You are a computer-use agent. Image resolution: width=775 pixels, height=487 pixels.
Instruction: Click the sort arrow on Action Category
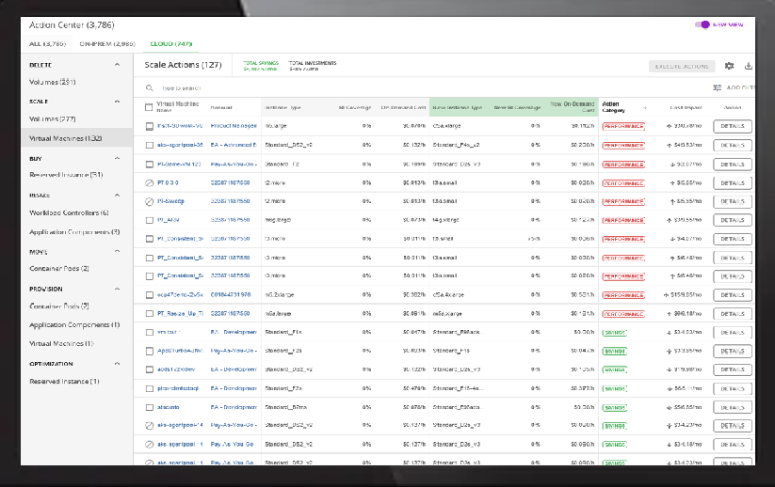pos(644,107)
